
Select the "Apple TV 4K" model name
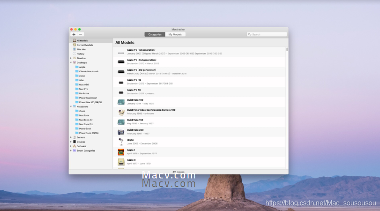134,90
